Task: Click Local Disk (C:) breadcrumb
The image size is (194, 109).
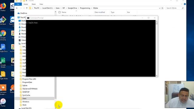Action: pos(48,8)
